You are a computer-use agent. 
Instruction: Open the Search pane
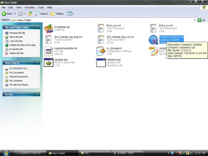click(42, 14)
